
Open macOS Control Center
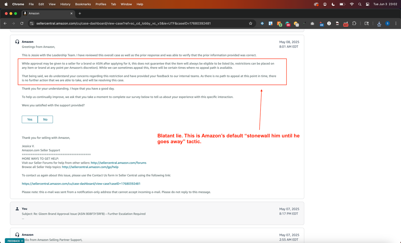point(367,4)
